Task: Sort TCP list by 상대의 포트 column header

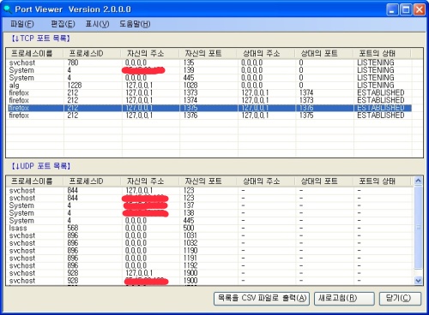Action: pyautogui.click(x=324, y=53)
